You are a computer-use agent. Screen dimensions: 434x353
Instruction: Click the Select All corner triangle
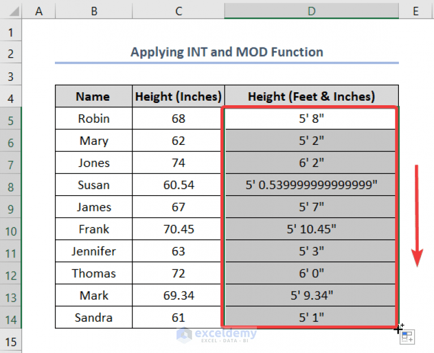pos(13,12)
